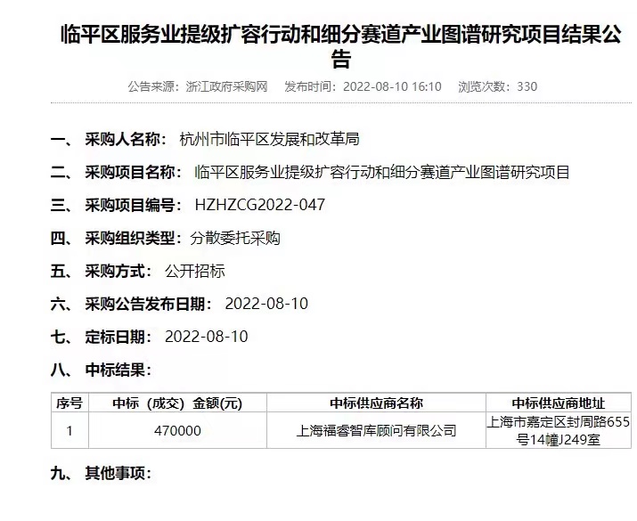Click label 采购项目编号
The width and height of the screenshot is (637, 521).
[129, 205]
